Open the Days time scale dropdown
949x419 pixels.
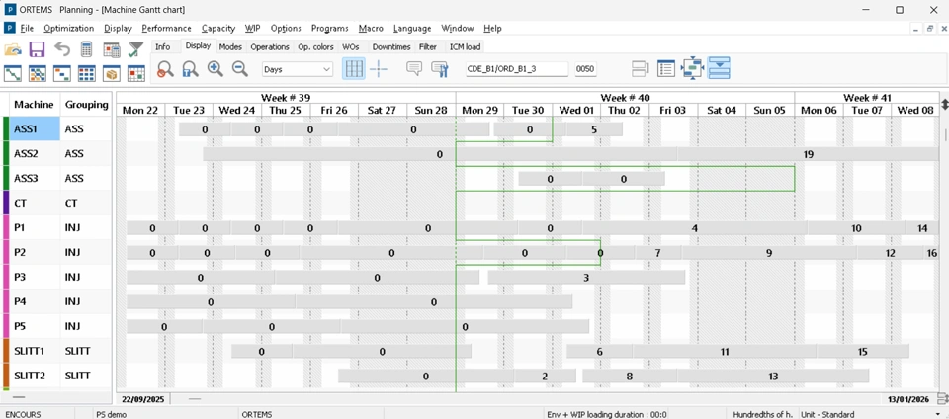tap(298, 69)
